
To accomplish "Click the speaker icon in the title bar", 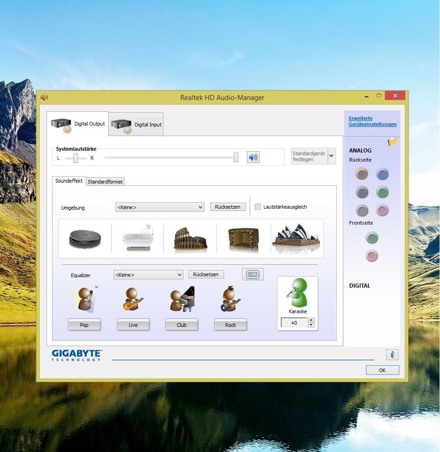I will [44, 97].
